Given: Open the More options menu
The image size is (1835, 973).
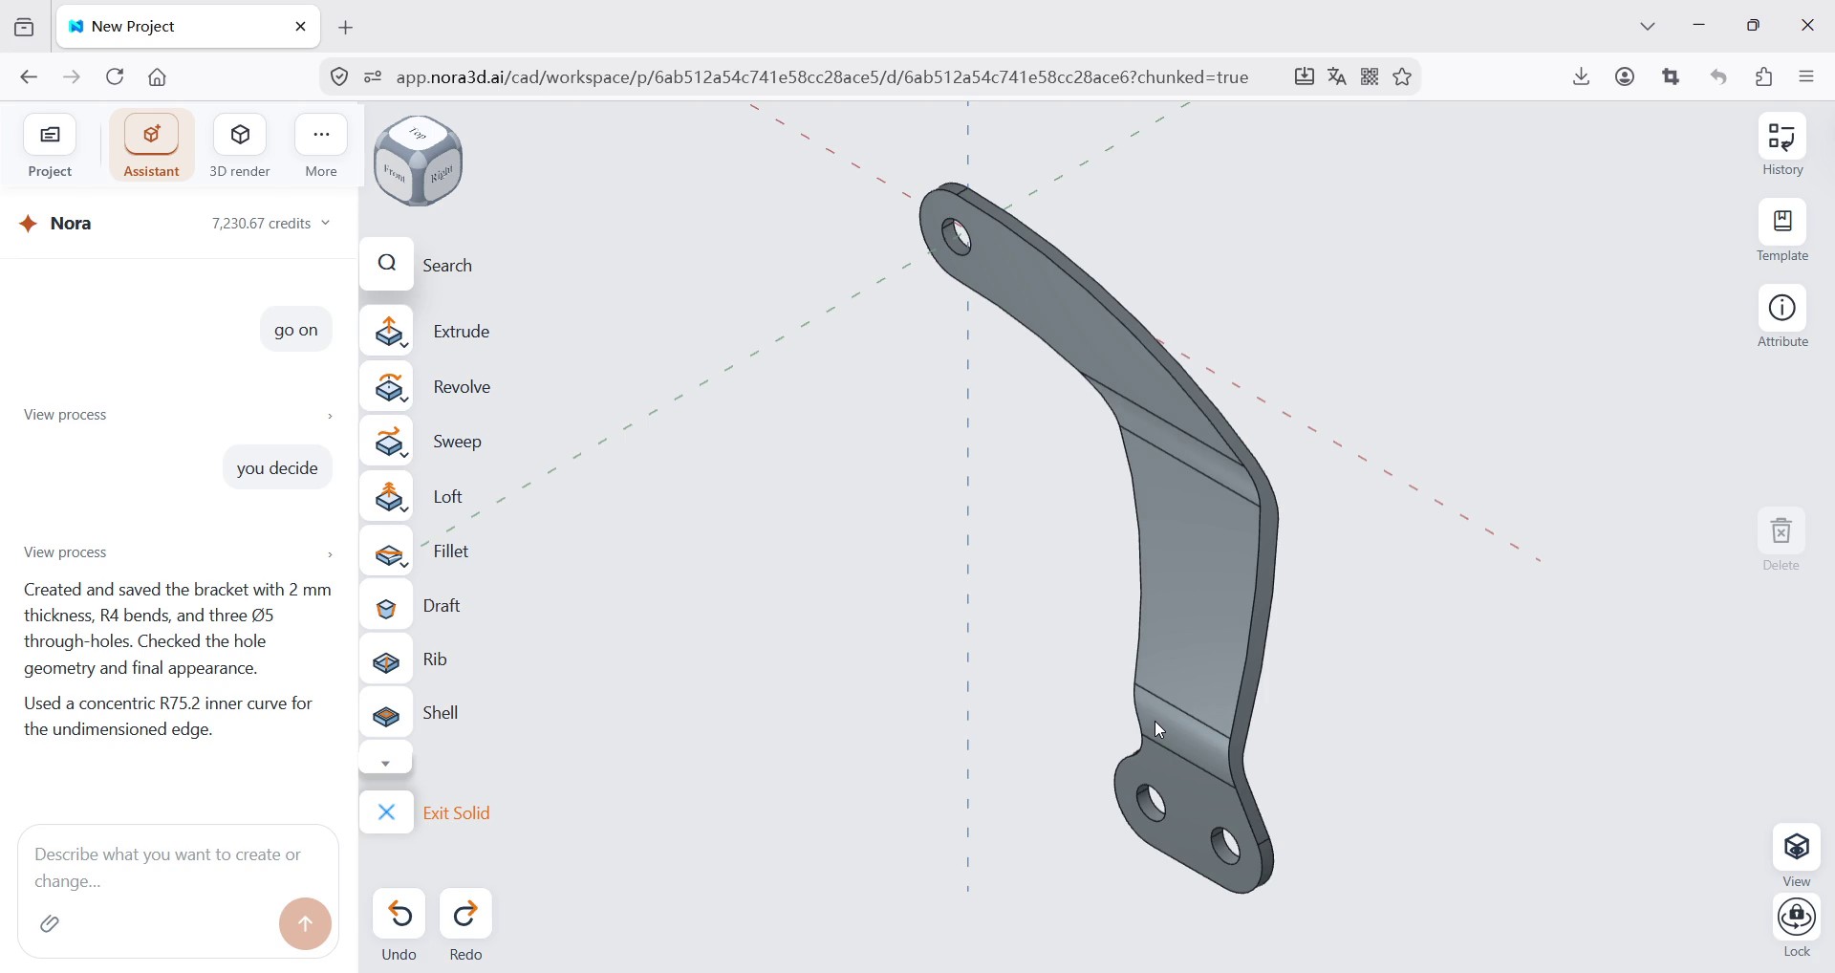Looking at the screenshot, I should click(322, 146).
